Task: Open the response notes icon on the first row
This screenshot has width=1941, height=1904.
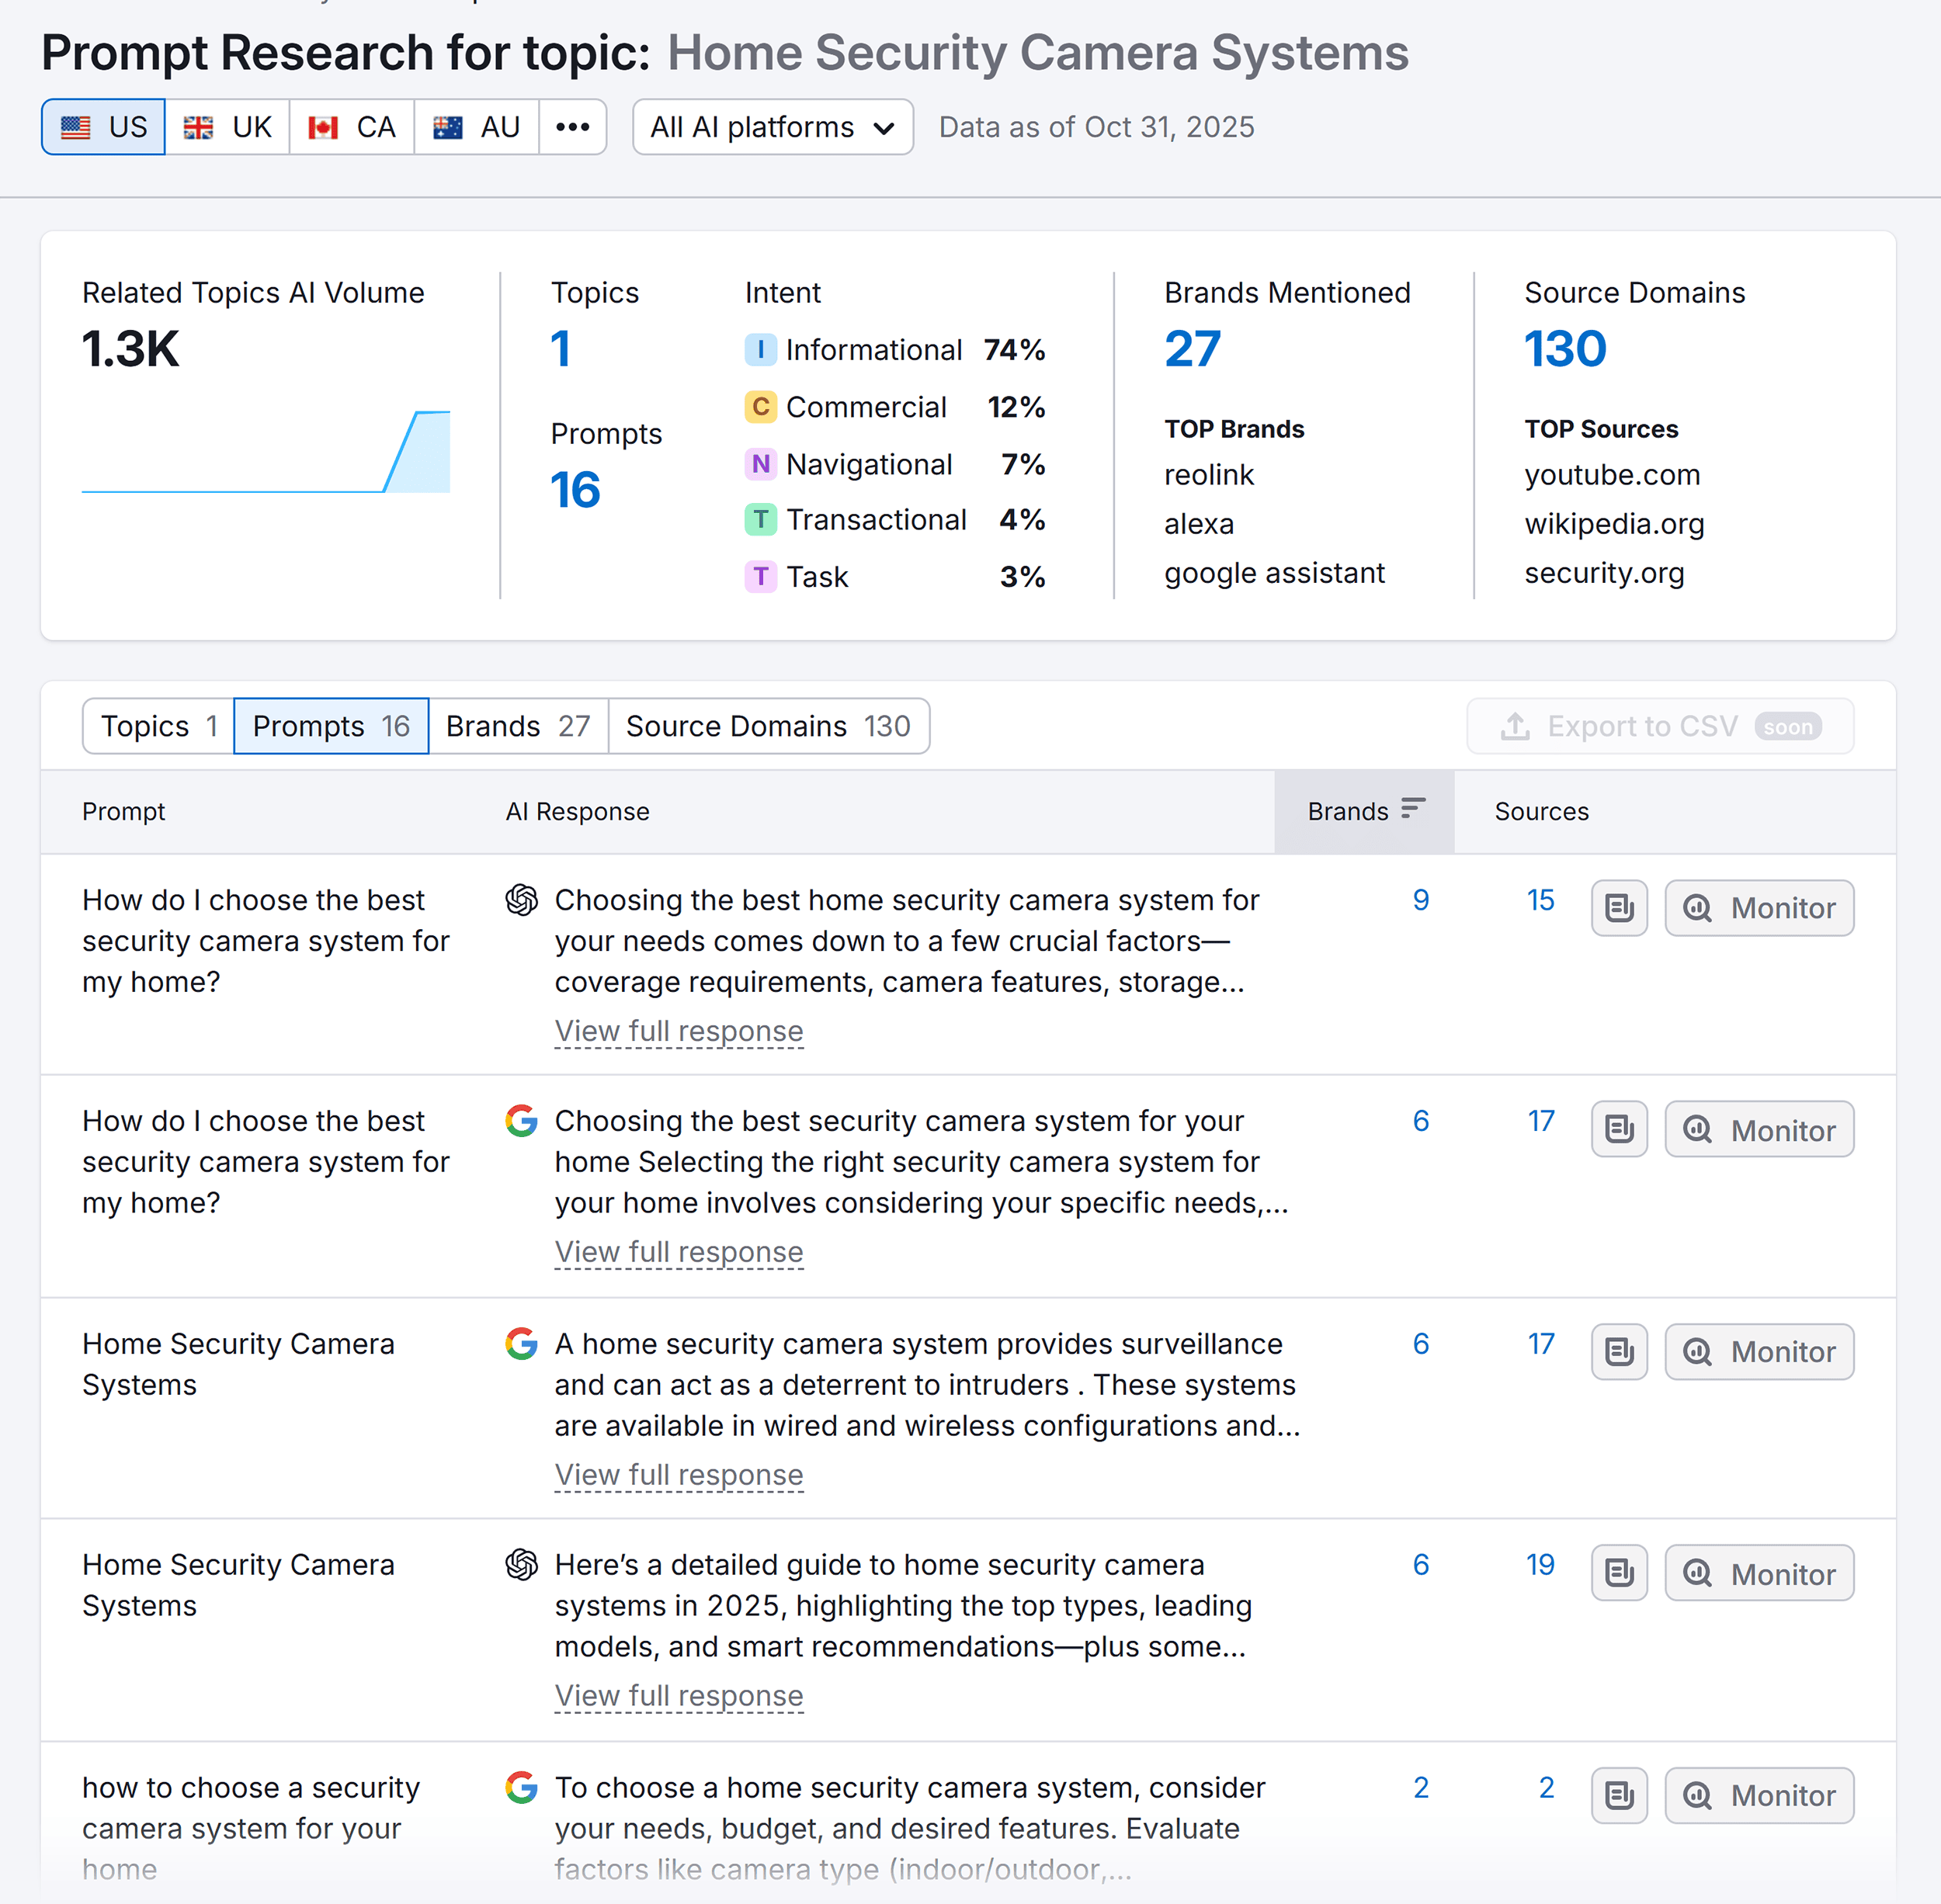Action: 1619,908
